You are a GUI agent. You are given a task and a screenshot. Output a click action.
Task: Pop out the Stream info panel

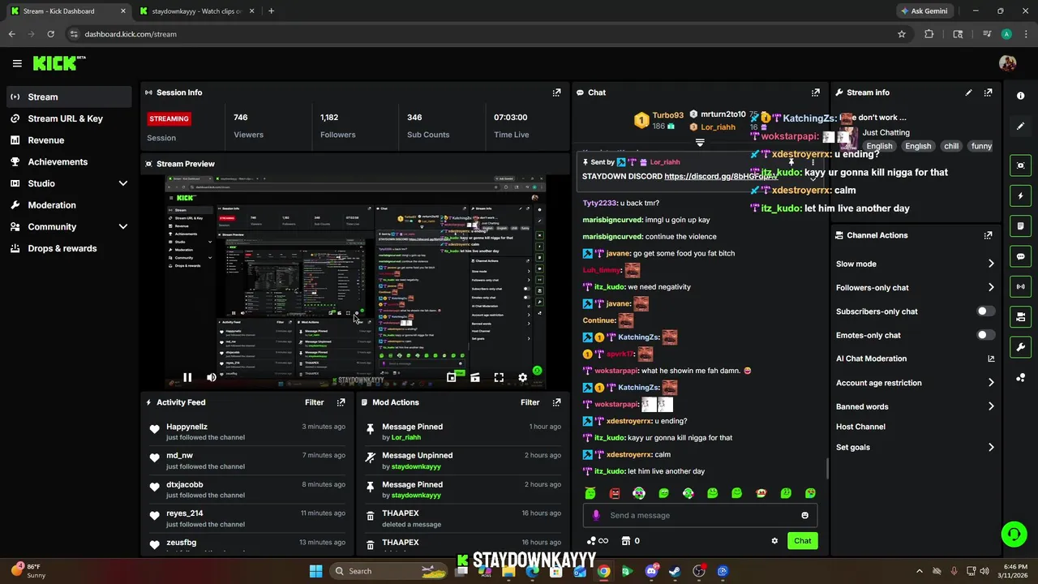pos(988,92)
